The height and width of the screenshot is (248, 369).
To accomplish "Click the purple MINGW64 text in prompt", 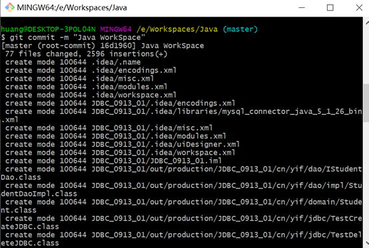I will coord(116,29).
